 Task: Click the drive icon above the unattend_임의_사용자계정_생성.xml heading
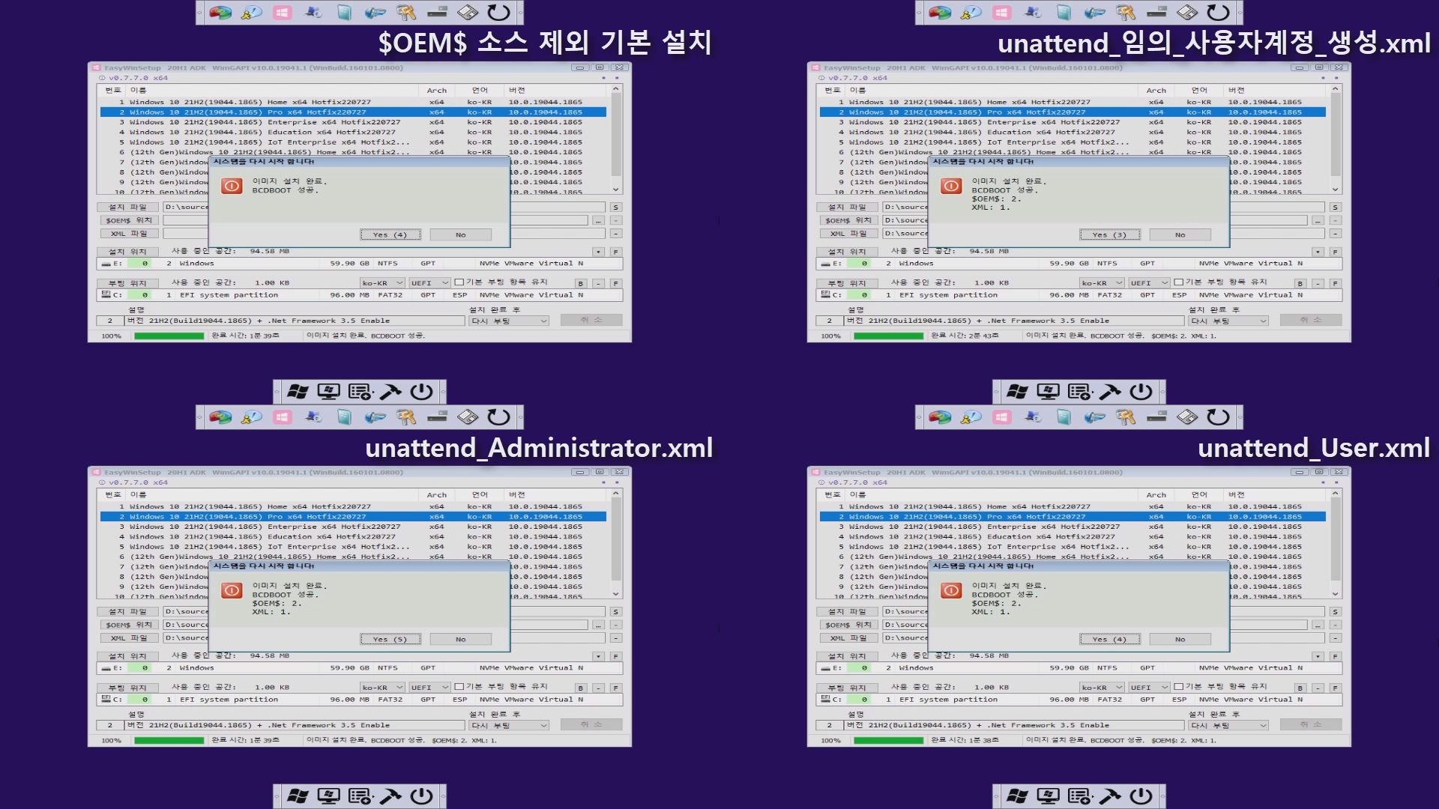1156,13
